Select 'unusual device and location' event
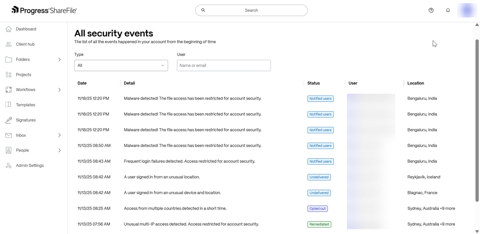Screen dimensions: 480x234 [172, 193]
